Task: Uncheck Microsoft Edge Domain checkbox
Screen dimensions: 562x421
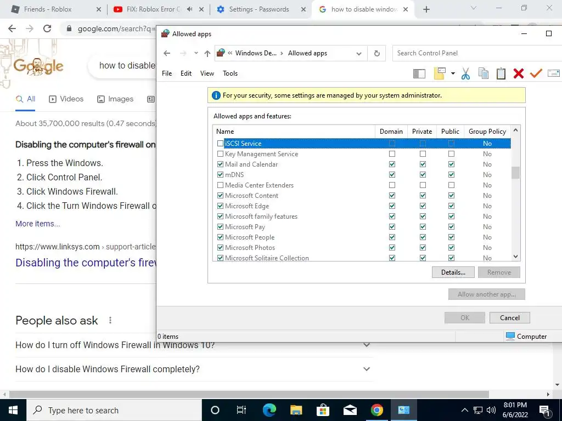Action: 392,206
